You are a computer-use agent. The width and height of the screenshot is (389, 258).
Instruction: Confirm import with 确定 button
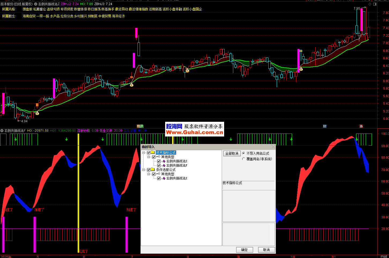(244, 250)
